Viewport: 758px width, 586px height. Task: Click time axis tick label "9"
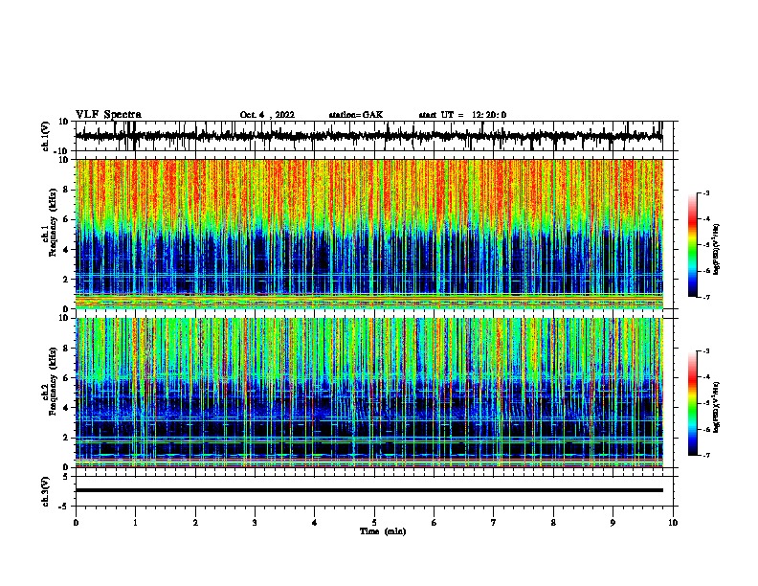613,523
